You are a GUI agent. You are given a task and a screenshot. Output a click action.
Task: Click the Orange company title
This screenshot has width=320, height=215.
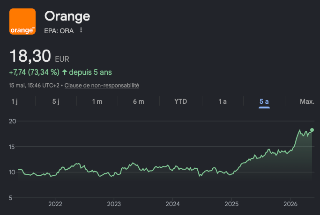point(67,16)
